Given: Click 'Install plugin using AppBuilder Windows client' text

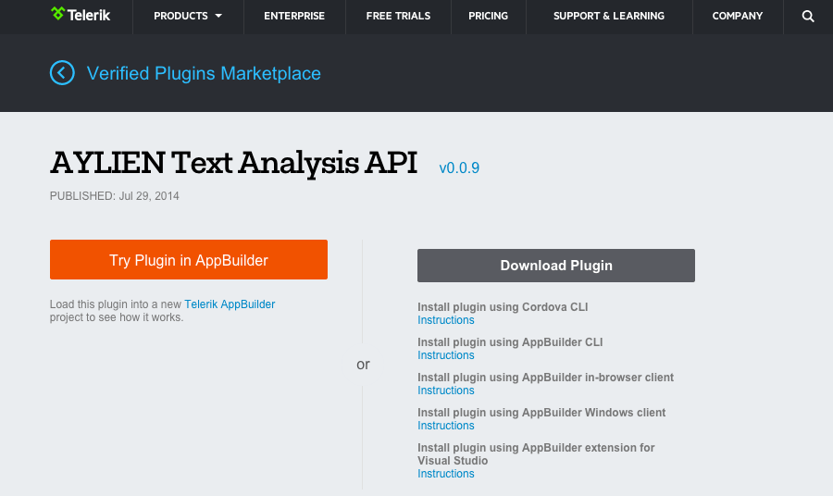Looking at the screenshot, I should (x=541, y=412).
